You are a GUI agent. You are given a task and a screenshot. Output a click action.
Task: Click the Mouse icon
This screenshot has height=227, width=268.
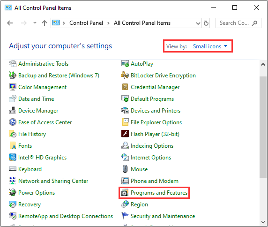click(125, 169)
